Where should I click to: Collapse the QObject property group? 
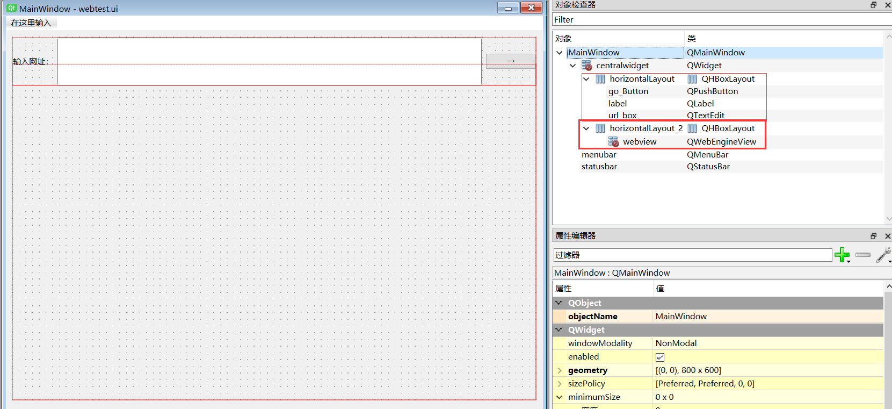coord(559,303)
